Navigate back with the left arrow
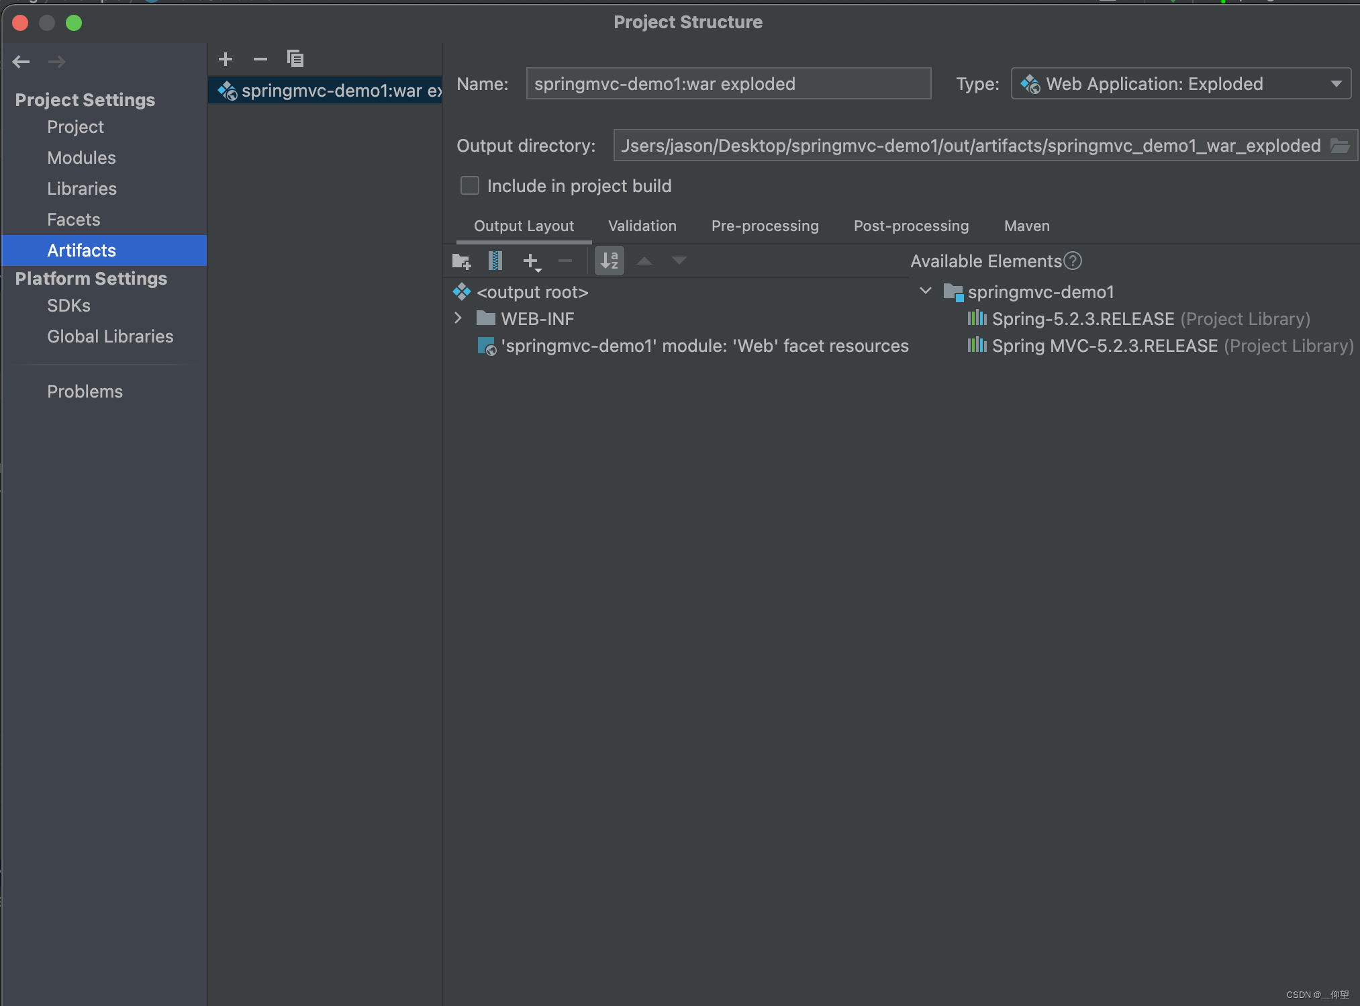Screen dimensions: 1360x1006 point(21,62)
